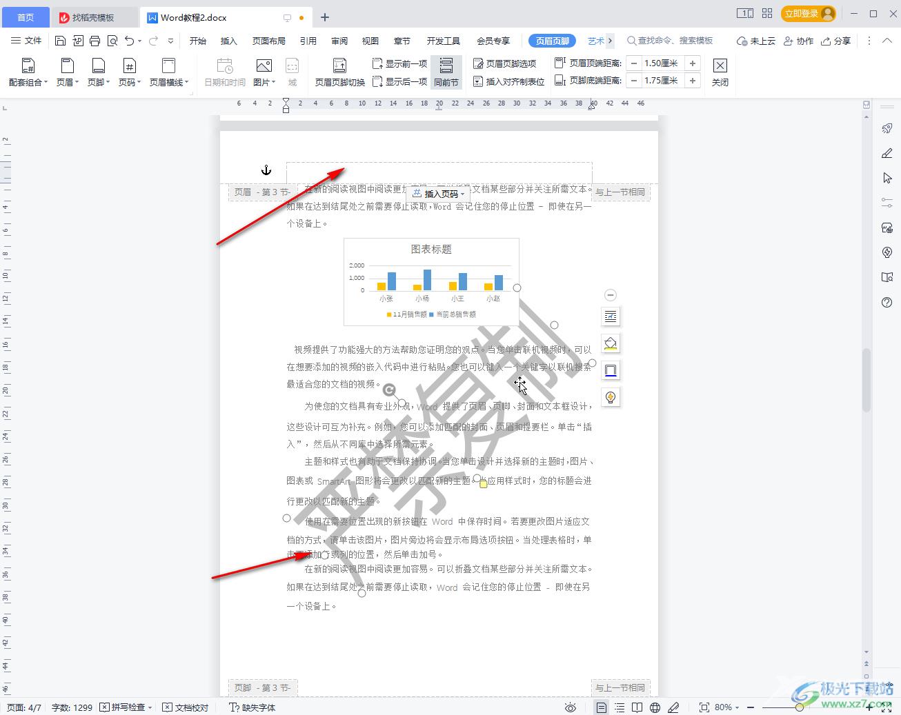Switch to the 插入 tab
901x715 pixels.
(228, 41)
